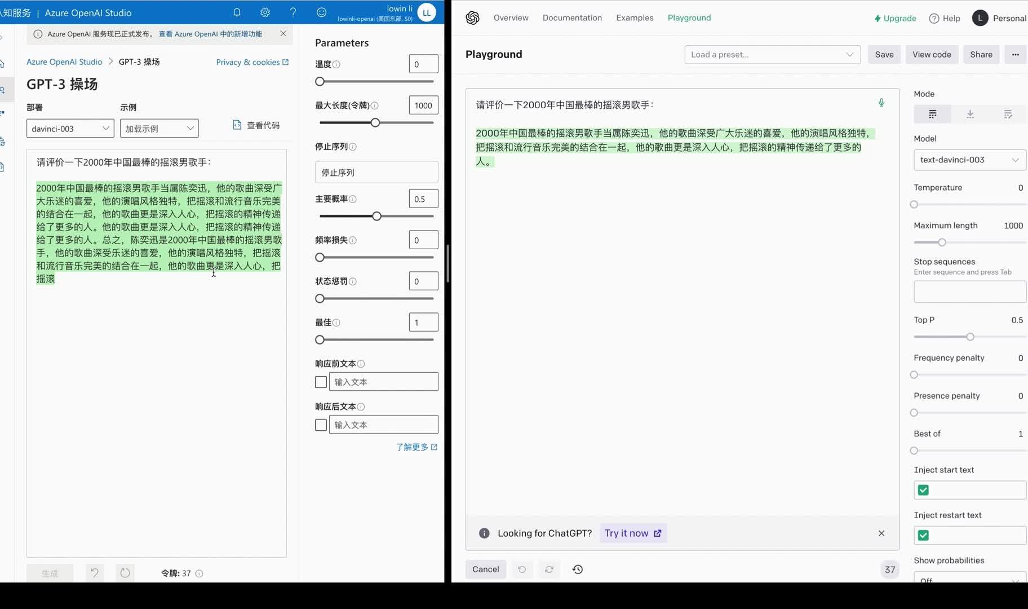Open the Azure settings gear
The width and height of the screenshot is (1028, 609).
pos(265,12)
